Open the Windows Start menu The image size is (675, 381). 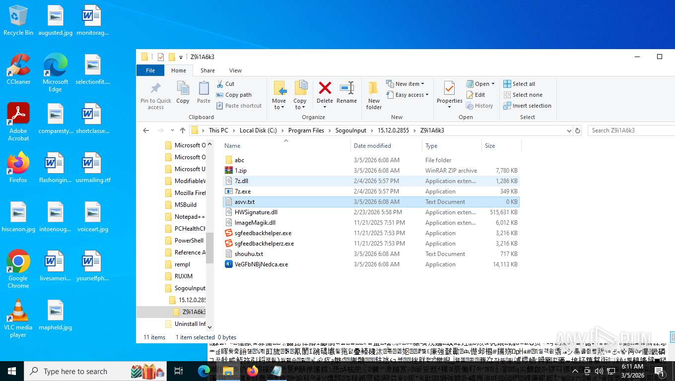[x=12, y=371]
